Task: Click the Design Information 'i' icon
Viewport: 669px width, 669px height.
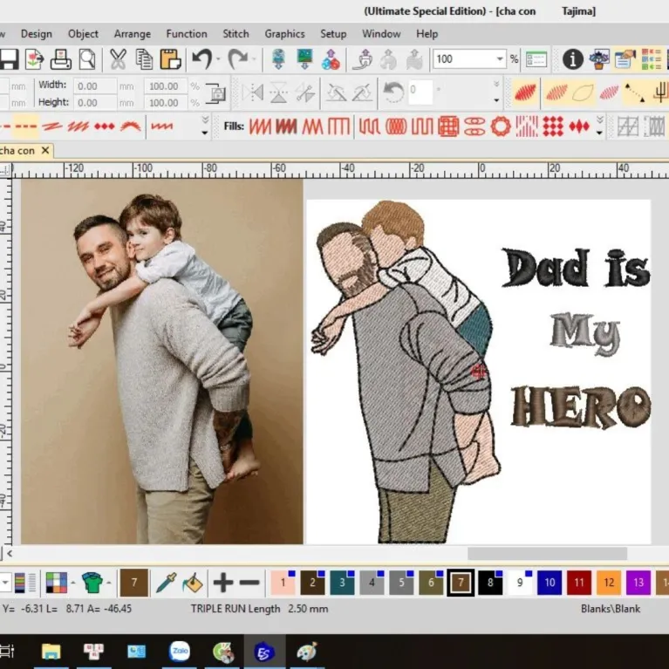Action: tap(572, 59)
